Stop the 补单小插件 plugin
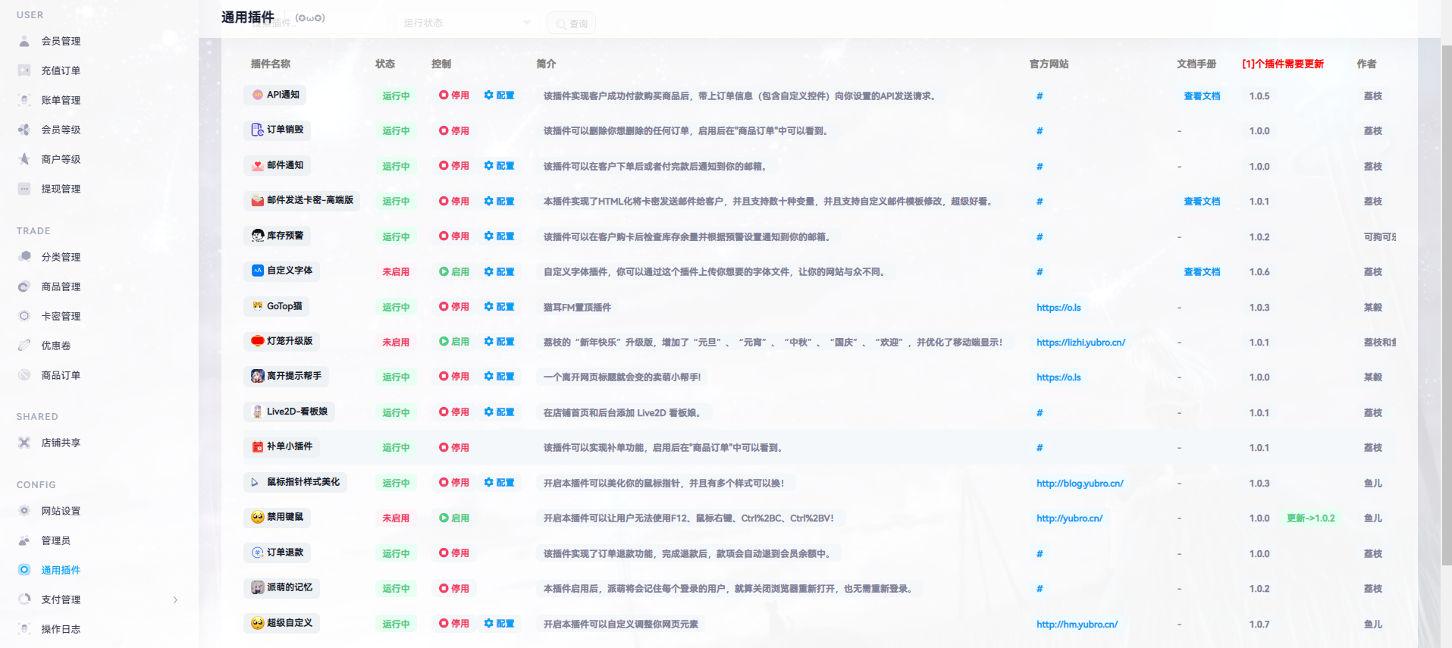The width and height of the screenshot is (1452, 648). (454, 448)
